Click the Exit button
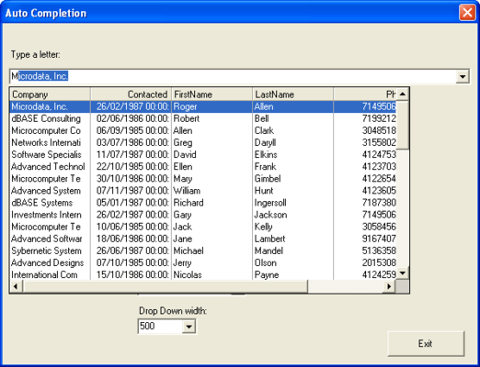This screenshot has height=367, width=480. tap(426, 344)
